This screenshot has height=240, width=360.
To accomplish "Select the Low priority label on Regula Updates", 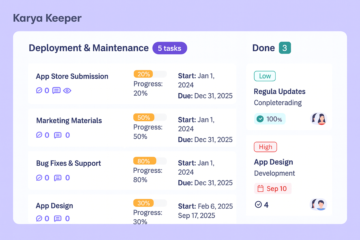I will point(265,76).
